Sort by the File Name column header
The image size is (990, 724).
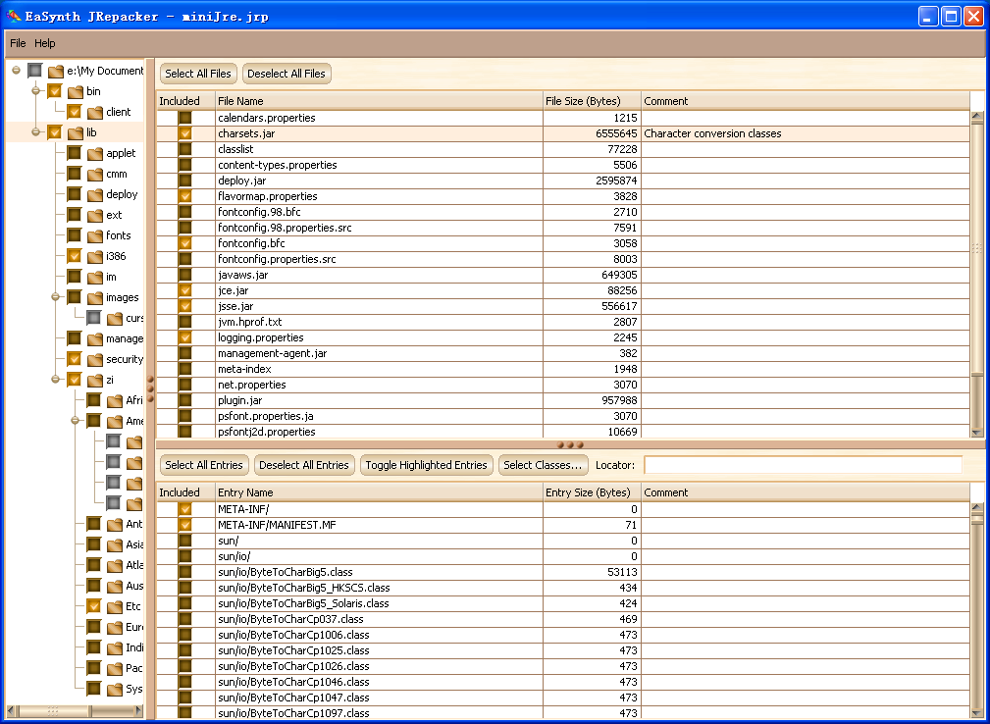coord(379,101)
